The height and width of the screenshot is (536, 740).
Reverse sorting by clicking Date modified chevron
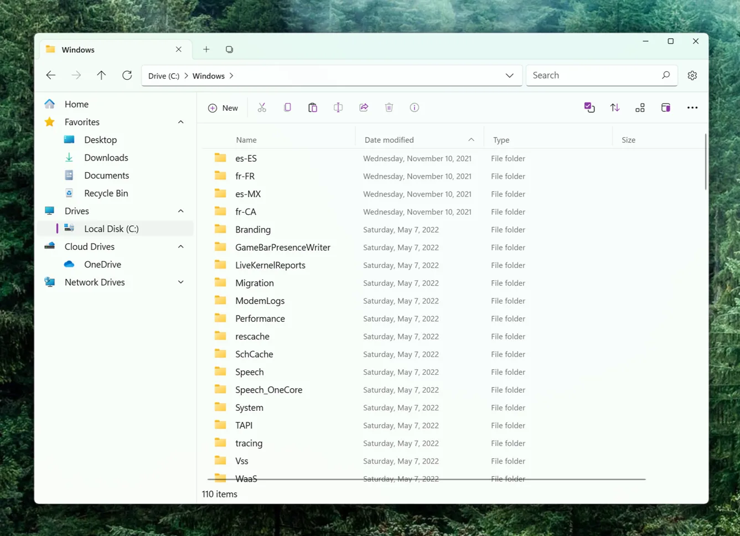[x=471, y=140]
